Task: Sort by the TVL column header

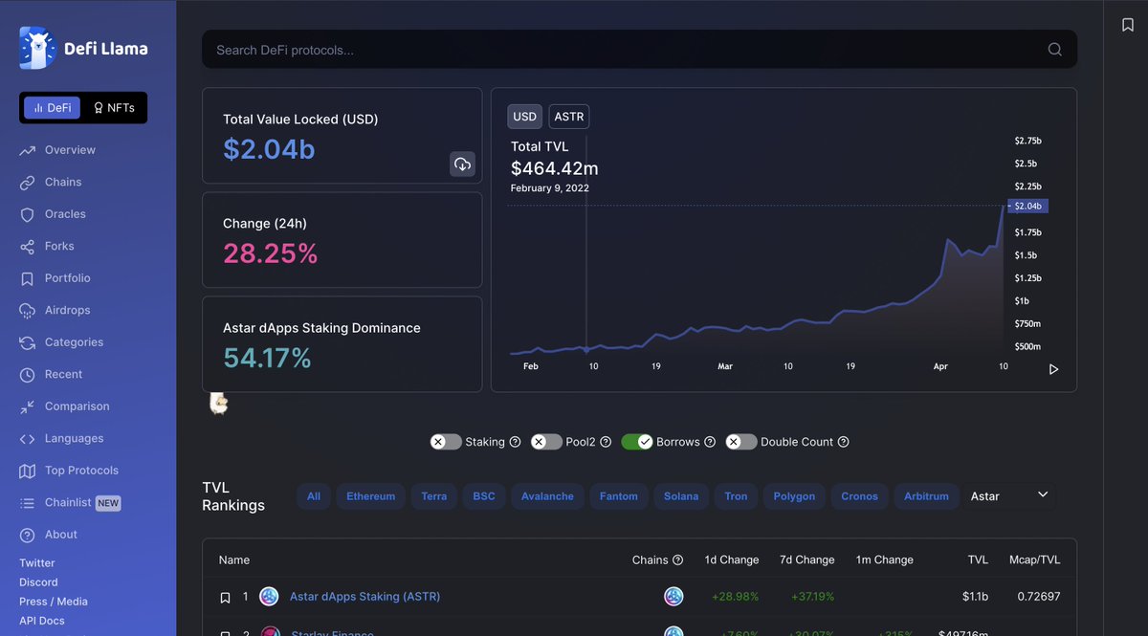Action: pyautogui.click(x=978, y=559)
